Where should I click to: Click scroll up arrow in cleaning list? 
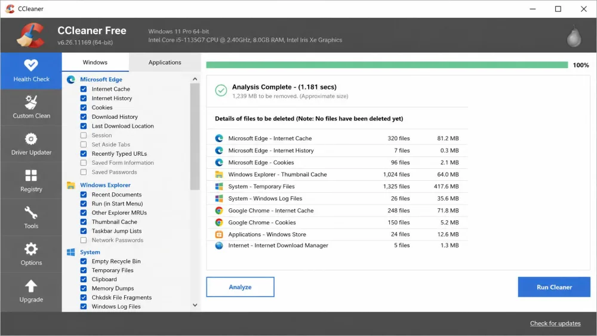click(x=195, y=79)
